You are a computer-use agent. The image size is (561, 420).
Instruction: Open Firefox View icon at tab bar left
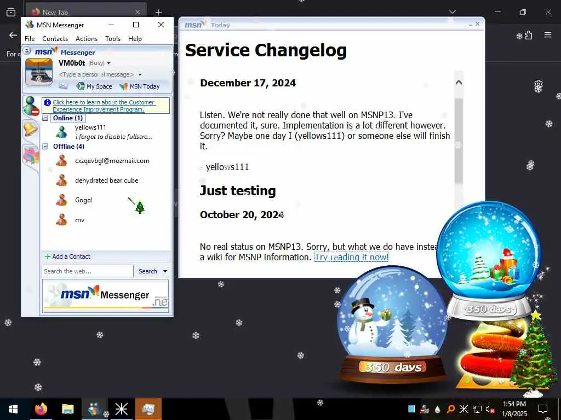tap(11, 12)
